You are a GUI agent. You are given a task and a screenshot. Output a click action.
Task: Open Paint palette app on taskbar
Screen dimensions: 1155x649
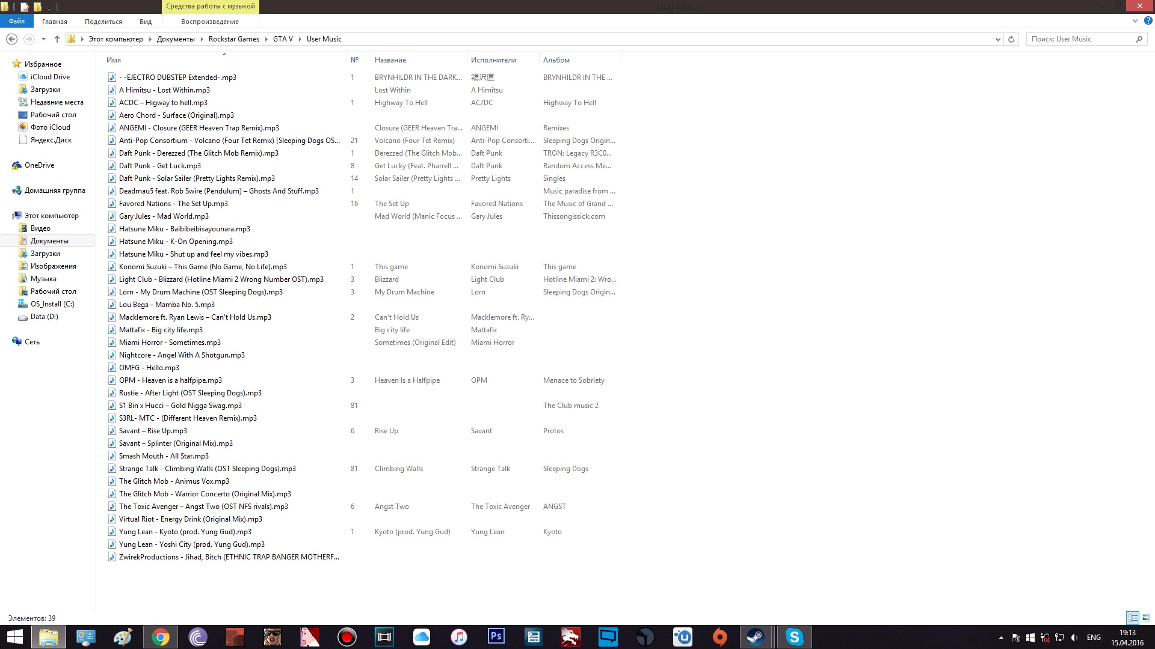tap(123, 637)
